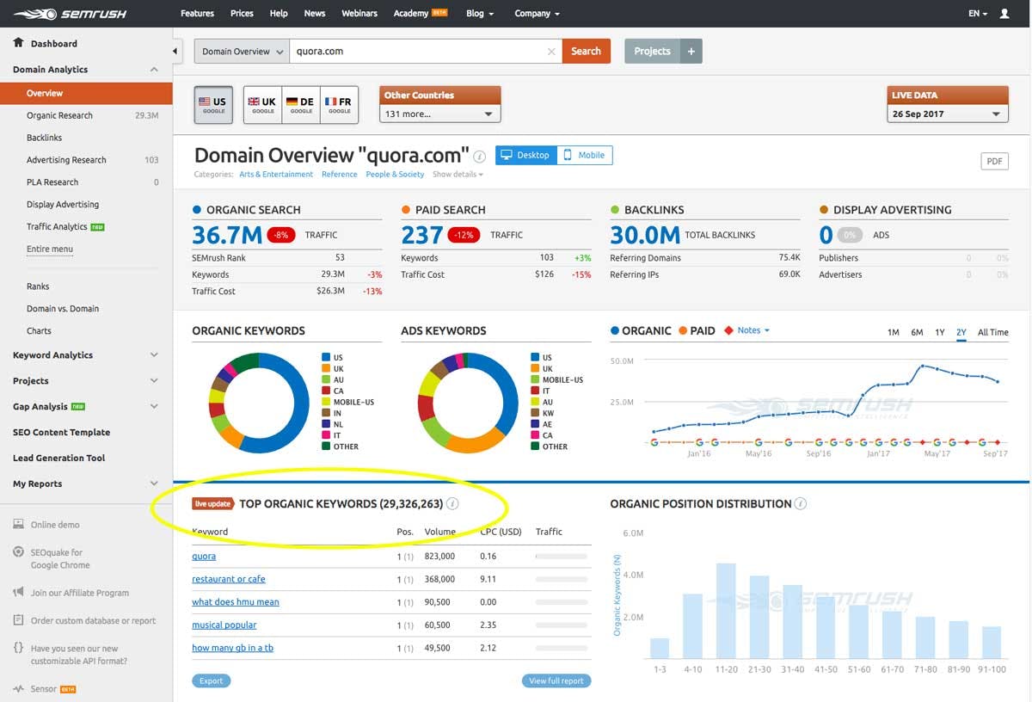Click the Projects button
Image resolution: width=1032 pixels, height=702 pixels.
coord(652,52)
